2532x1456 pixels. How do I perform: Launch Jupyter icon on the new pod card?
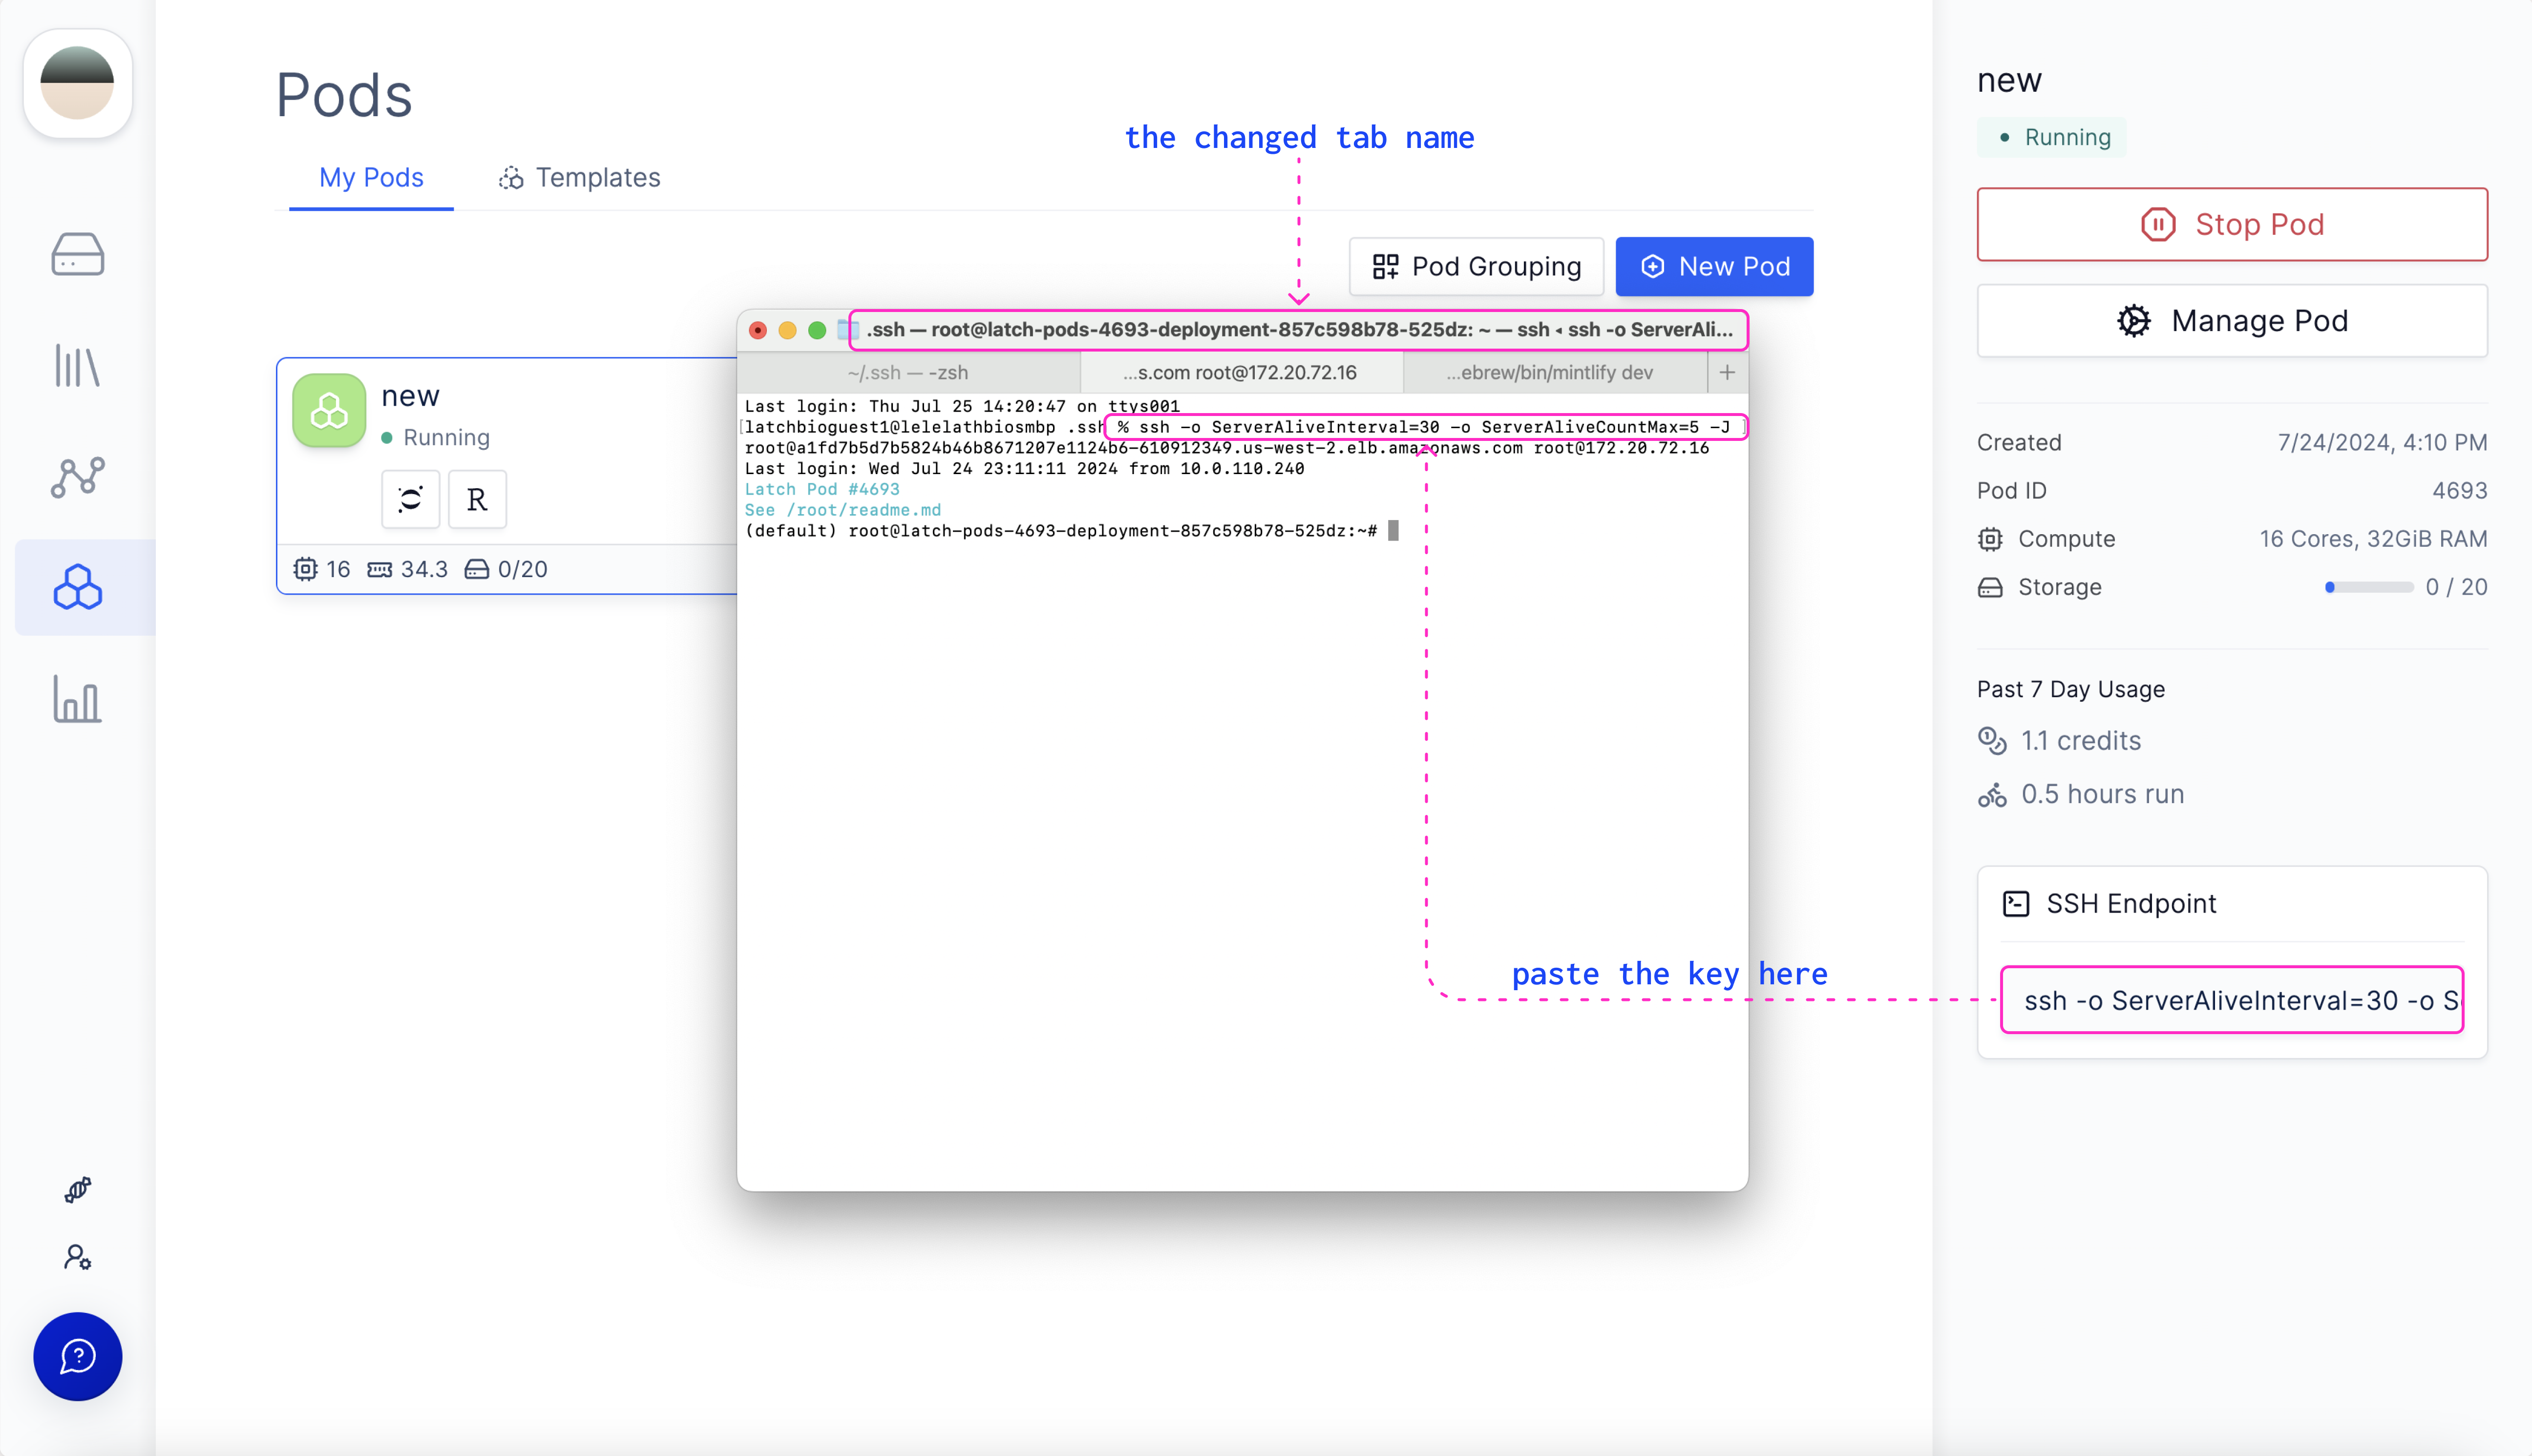[x=410, y=498]
